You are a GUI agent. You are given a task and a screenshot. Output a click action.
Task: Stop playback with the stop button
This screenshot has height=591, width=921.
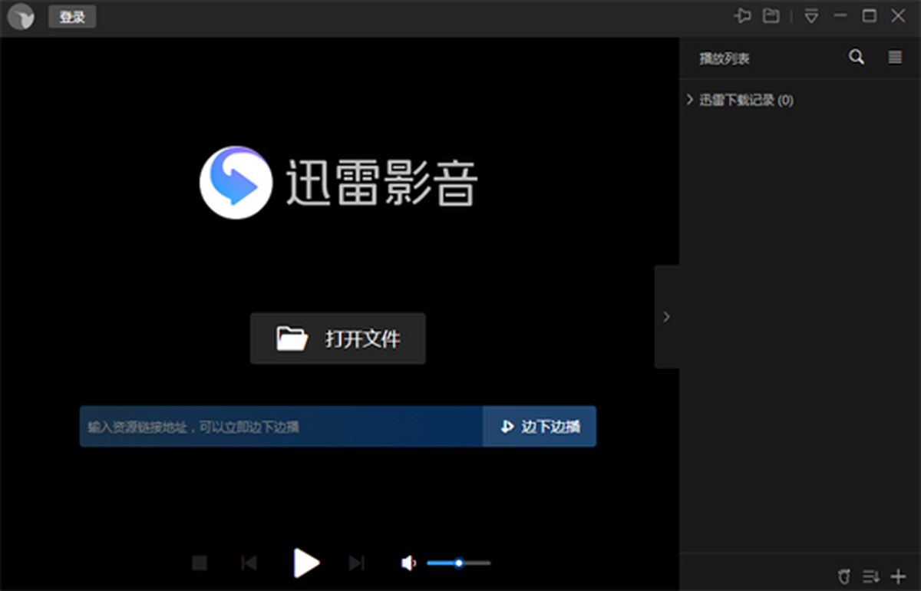coord(200,563)
